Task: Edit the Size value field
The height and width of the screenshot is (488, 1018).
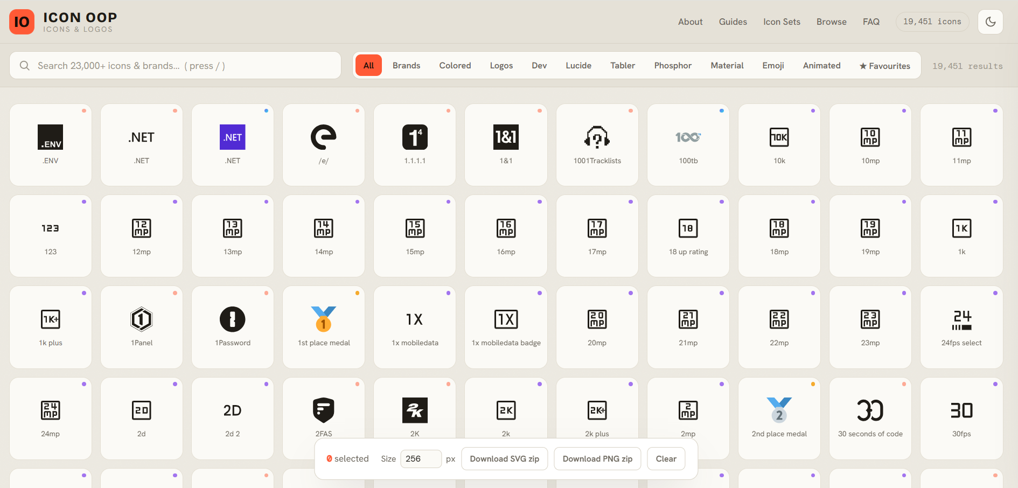Action: 421,459
